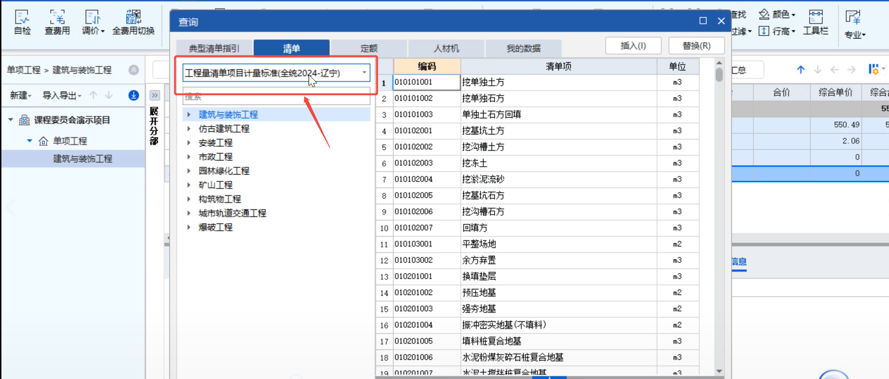Switch to the 人材机 tab
889x379 pixels.
coord(446,48)
